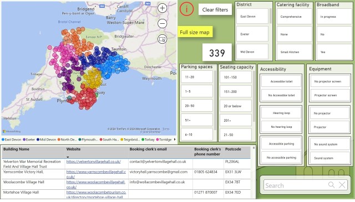Select Comprehensive catering facility
This screenshot has width=355, height=202.
(x=294, y=17)
